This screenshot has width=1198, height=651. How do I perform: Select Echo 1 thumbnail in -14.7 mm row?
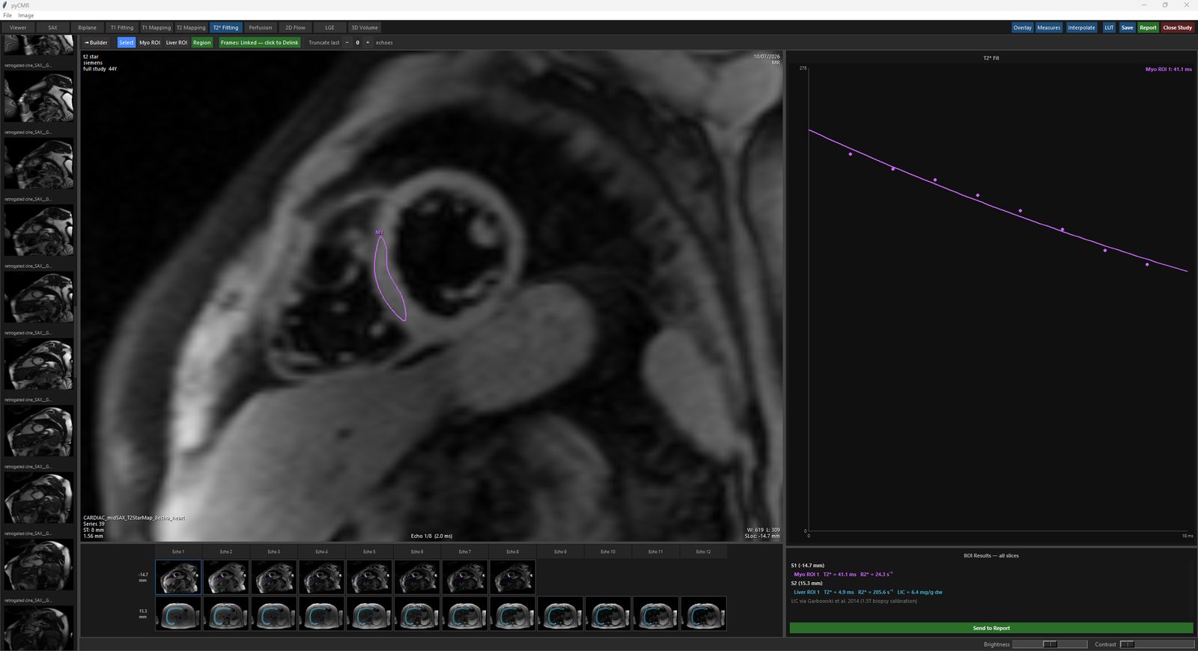click(x=178, y=577)
